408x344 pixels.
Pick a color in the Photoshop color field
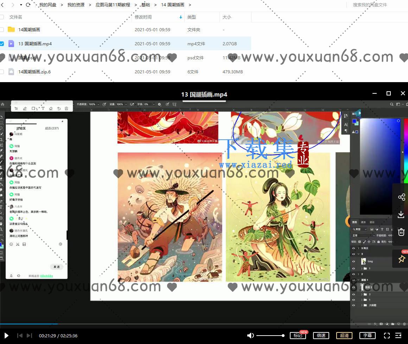pos(380,166)
